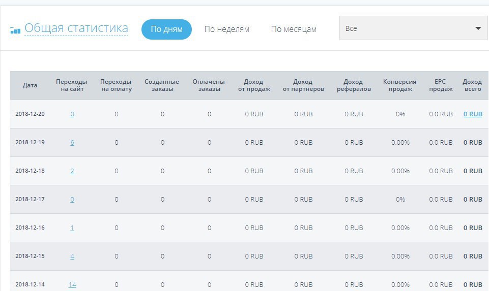Click the EPC продаж column header
489x291 pixels.
[x=441, y=85]
